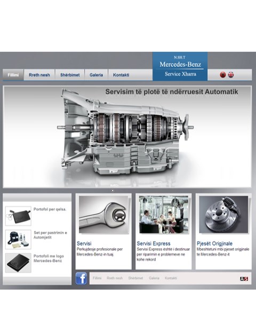Screen dimensions: 256x331
Task: Click the Portofol per qelsa text
Action: pyautogui.click(x=50, y=209)
